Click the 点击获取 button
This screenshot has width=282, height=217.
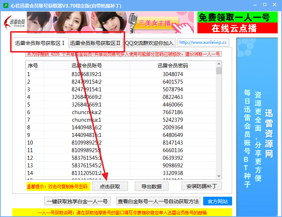coord(110,187)
